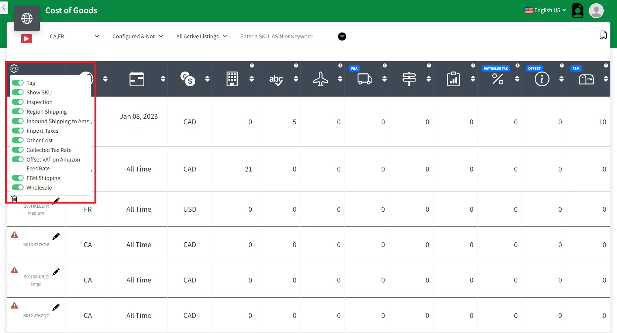617x333 pixels.
Task: Open help tooltip above VAT/Sales Tax column
Action: 517,66
